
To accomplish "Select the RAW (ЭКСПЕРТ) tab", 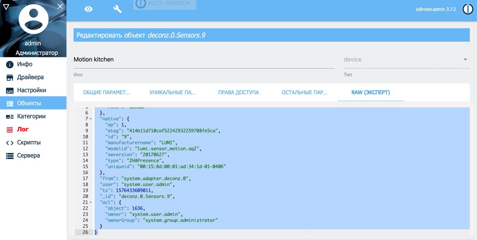I will click(x=370, y=92).
